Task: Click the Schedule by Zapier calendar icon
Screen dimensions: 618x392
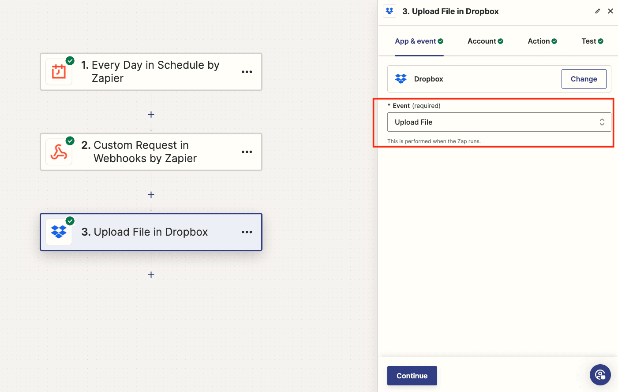Action: click(x=59, y=71)
